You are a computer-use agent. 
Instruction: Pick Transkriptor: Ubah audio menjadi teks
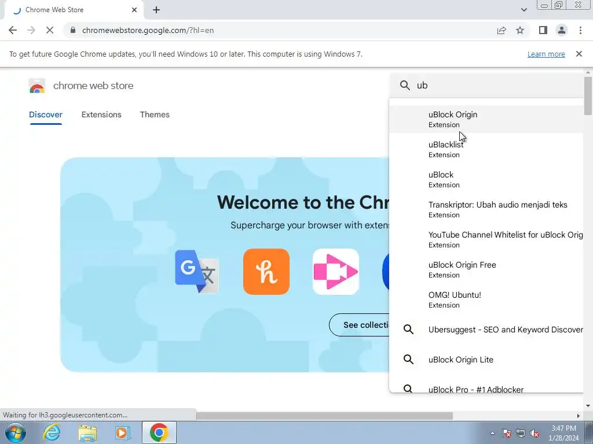coord(486,209)
